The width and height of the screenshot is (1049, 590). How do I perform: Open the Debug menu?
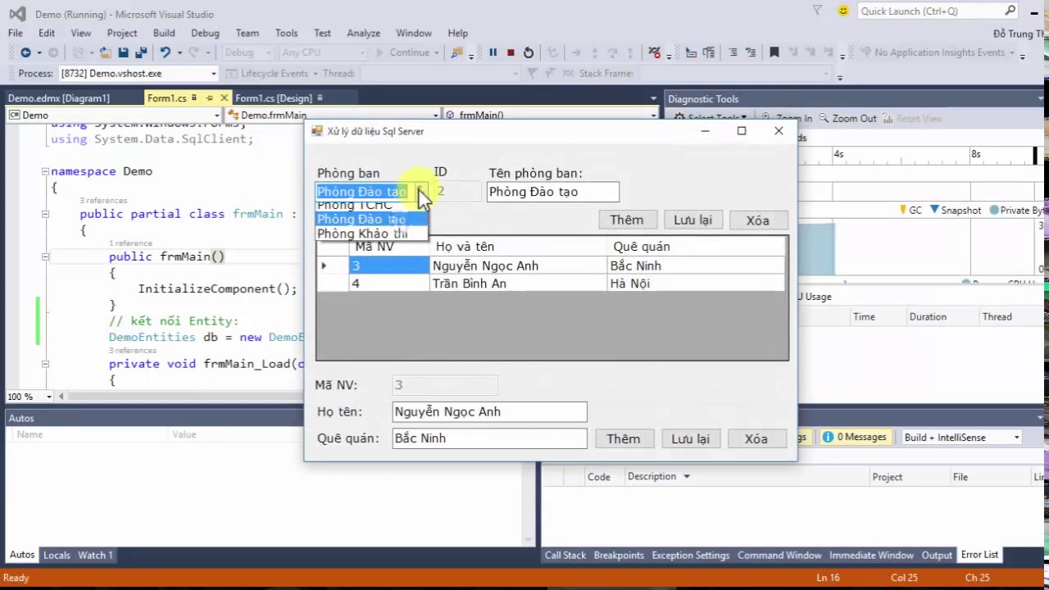click(205, 33)
